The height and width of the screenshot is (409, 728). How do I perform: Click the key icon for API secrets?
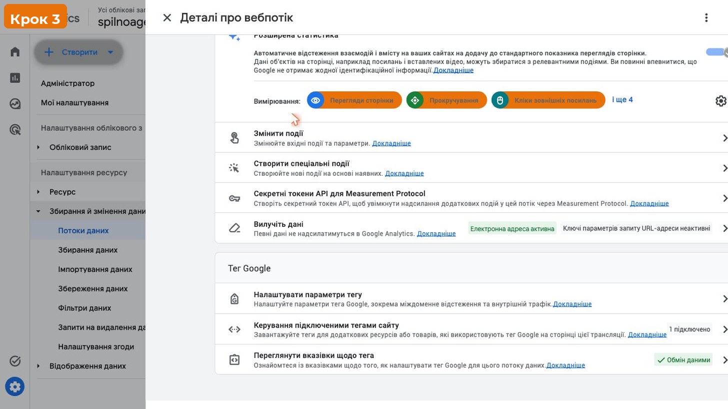pyautogui.click(x=234, y=198)
